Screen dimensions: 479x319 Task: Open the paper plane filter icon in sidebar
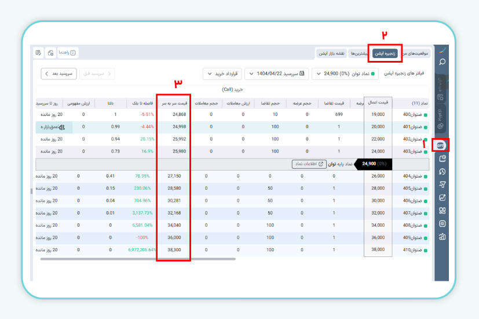point(442,184)
